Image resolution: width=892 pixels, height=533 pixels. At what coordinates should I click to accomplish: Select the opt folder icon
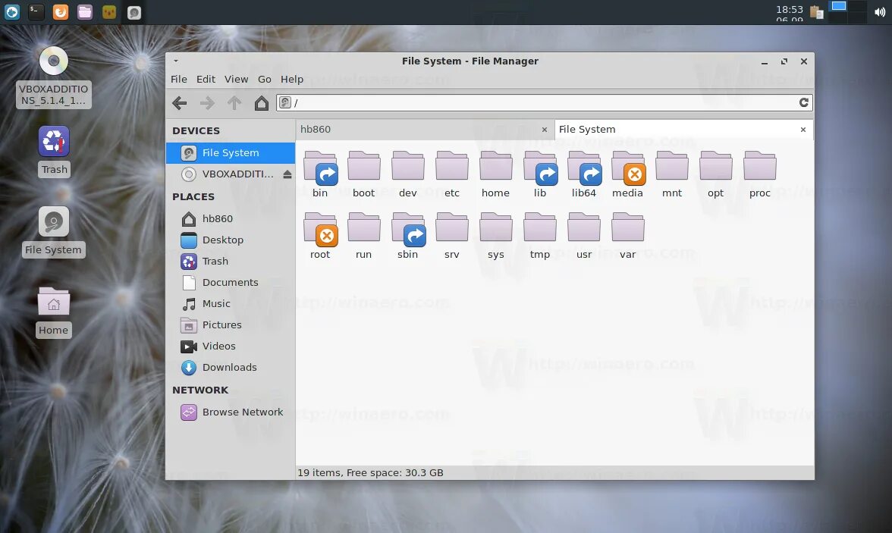(x=716, y=166)
